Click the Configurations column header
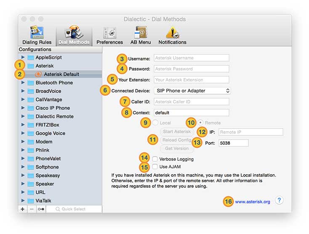 point(60,49)
